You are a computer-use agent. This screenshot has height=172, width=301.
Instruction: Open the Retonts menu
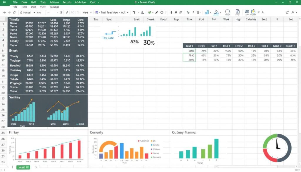click(x=67, y=2)
